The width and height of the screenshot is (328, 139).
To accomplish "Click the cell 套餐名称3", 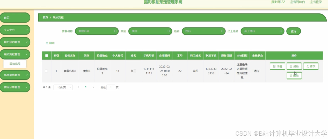I will 70,71.
